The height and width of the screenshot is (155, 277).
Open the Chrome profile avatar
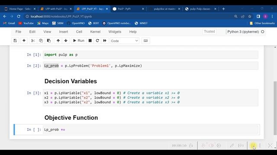click(265, 16)
